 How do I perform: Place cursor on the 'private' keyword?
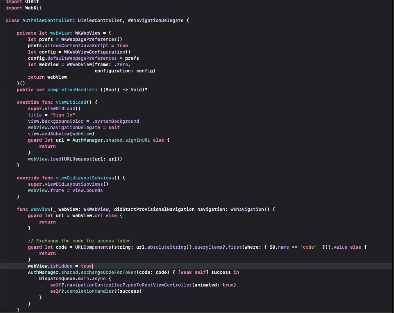tap(27, 33)
